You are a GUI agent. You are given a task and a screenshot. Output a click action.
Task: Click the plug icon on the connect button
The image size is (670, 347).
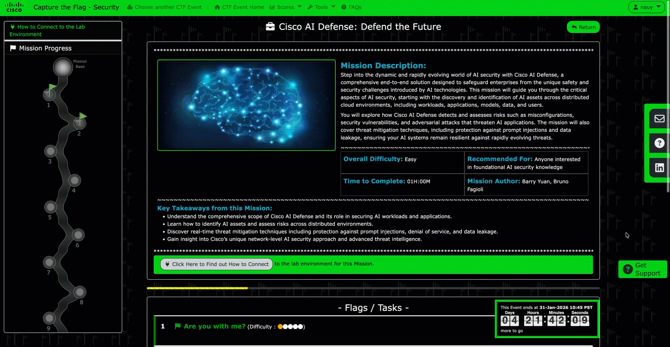167,264
